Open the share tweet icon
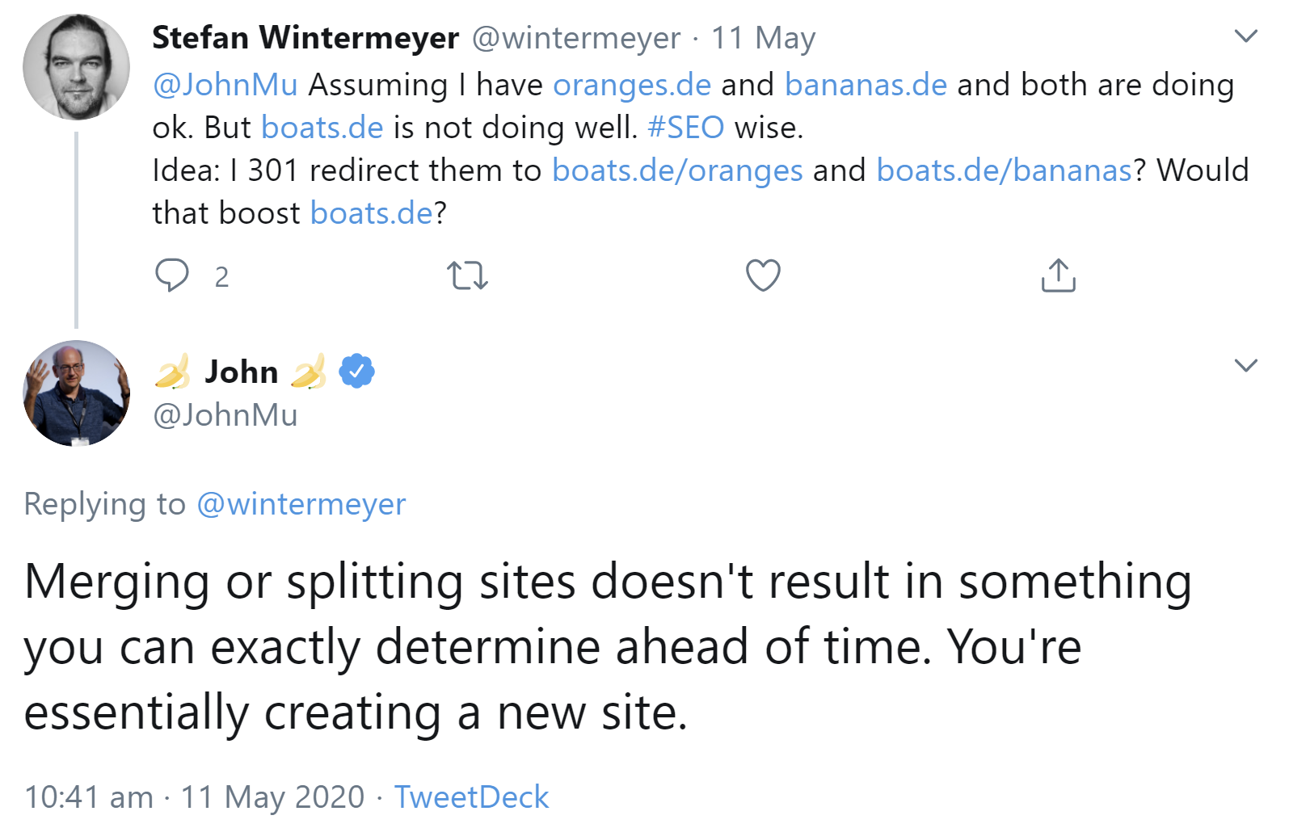Viewport: 1289px width, 828px height. (1057, 275)
